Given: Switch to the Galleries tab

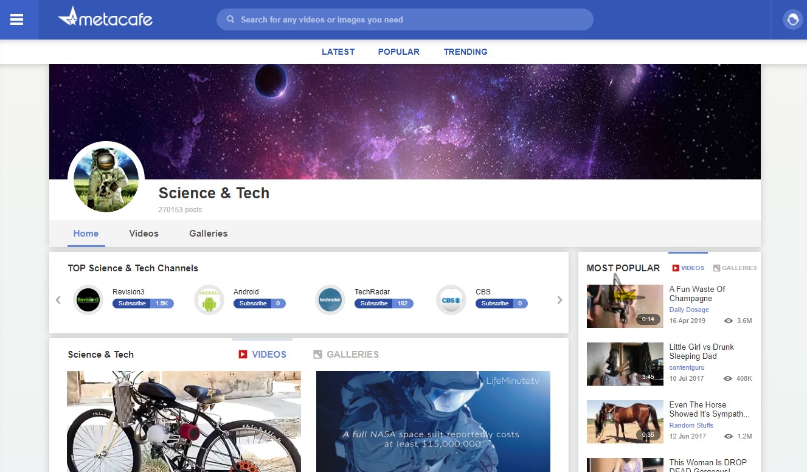Looking at the screenshot, I should pos(209,234).
